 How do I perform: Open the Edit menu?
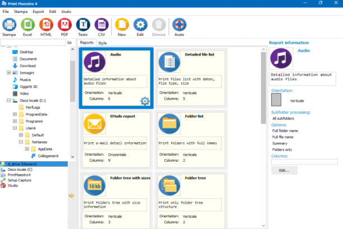pos(53,12)
